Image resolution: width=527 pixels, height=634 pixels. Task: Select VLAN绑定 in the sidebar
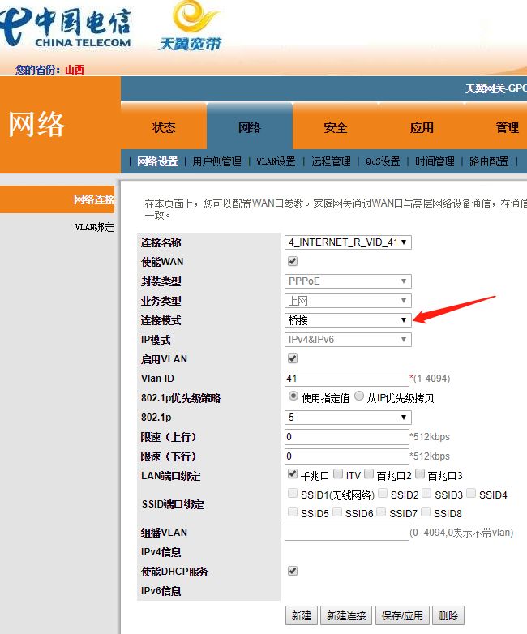(94, 227)
